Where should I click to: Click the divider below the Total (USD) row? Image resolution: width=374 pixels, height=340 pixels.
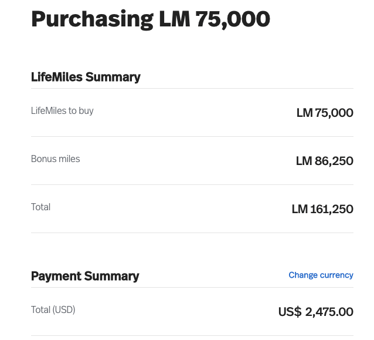point(192,336)
